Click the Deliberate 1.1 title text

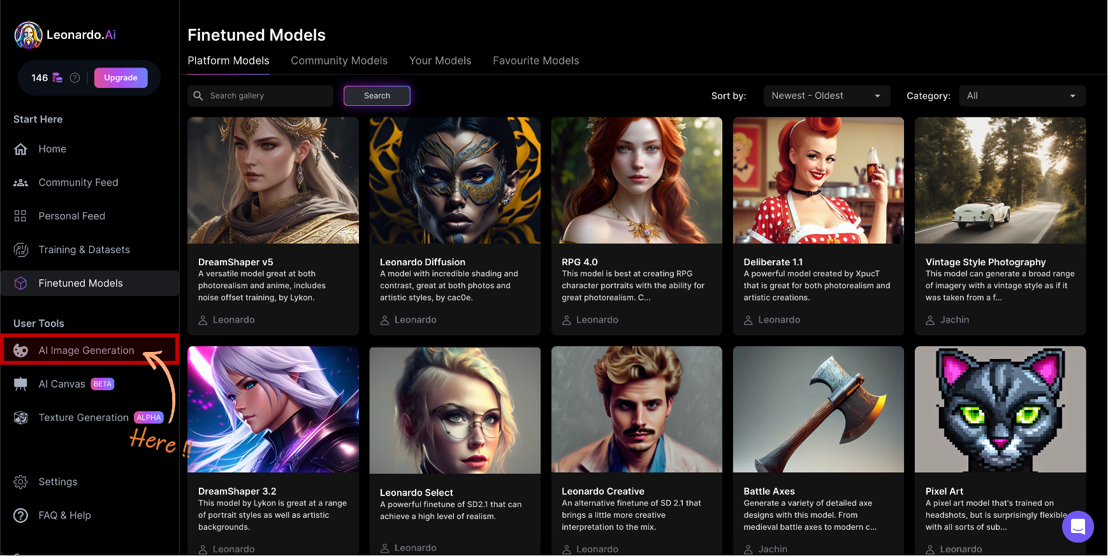point(773,262)
